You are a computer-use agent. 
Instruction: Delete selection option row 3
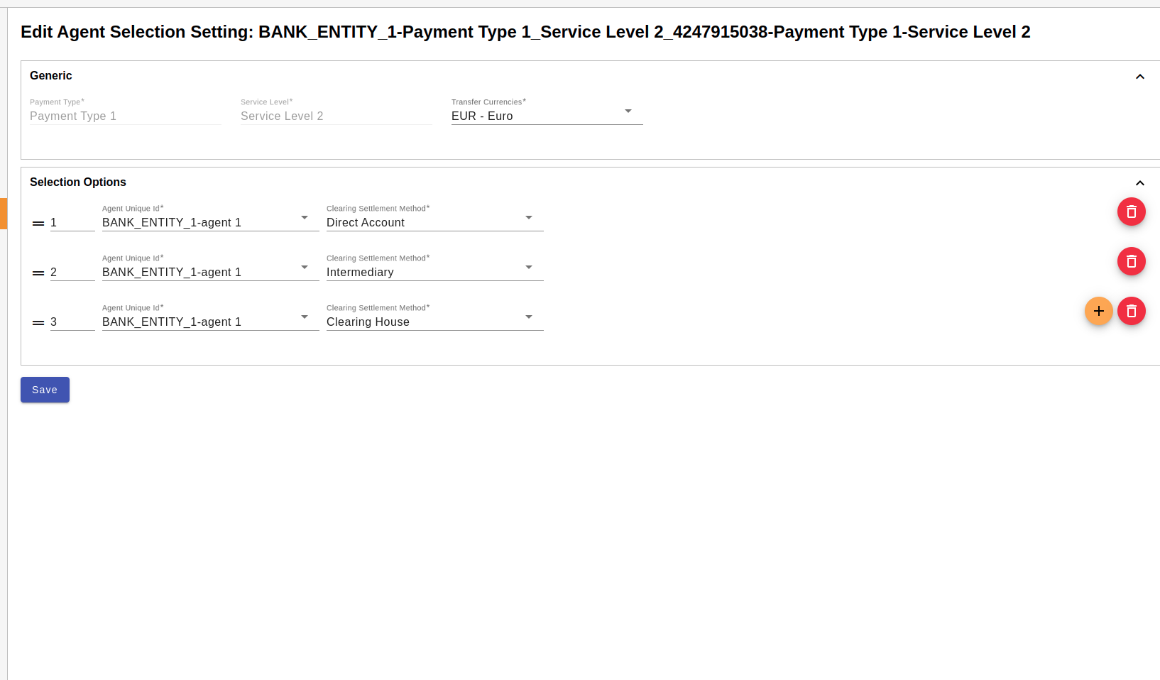(x=1131, y=311)
